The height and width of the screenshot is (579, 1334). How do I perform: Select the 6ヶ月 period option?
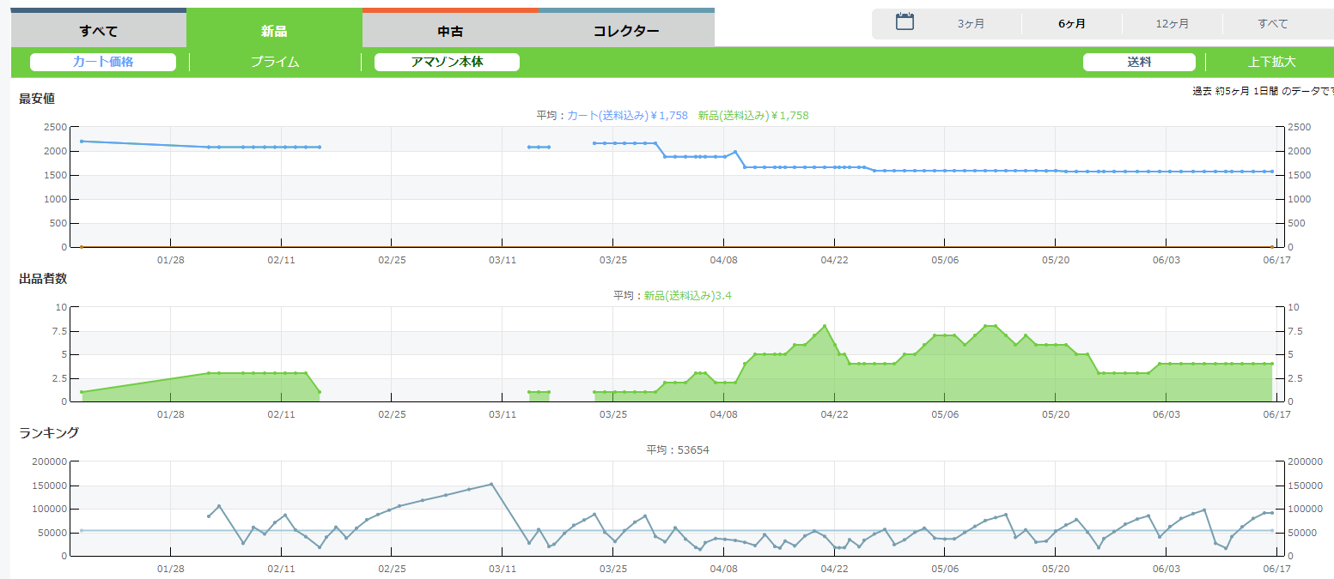point(1071,24)
